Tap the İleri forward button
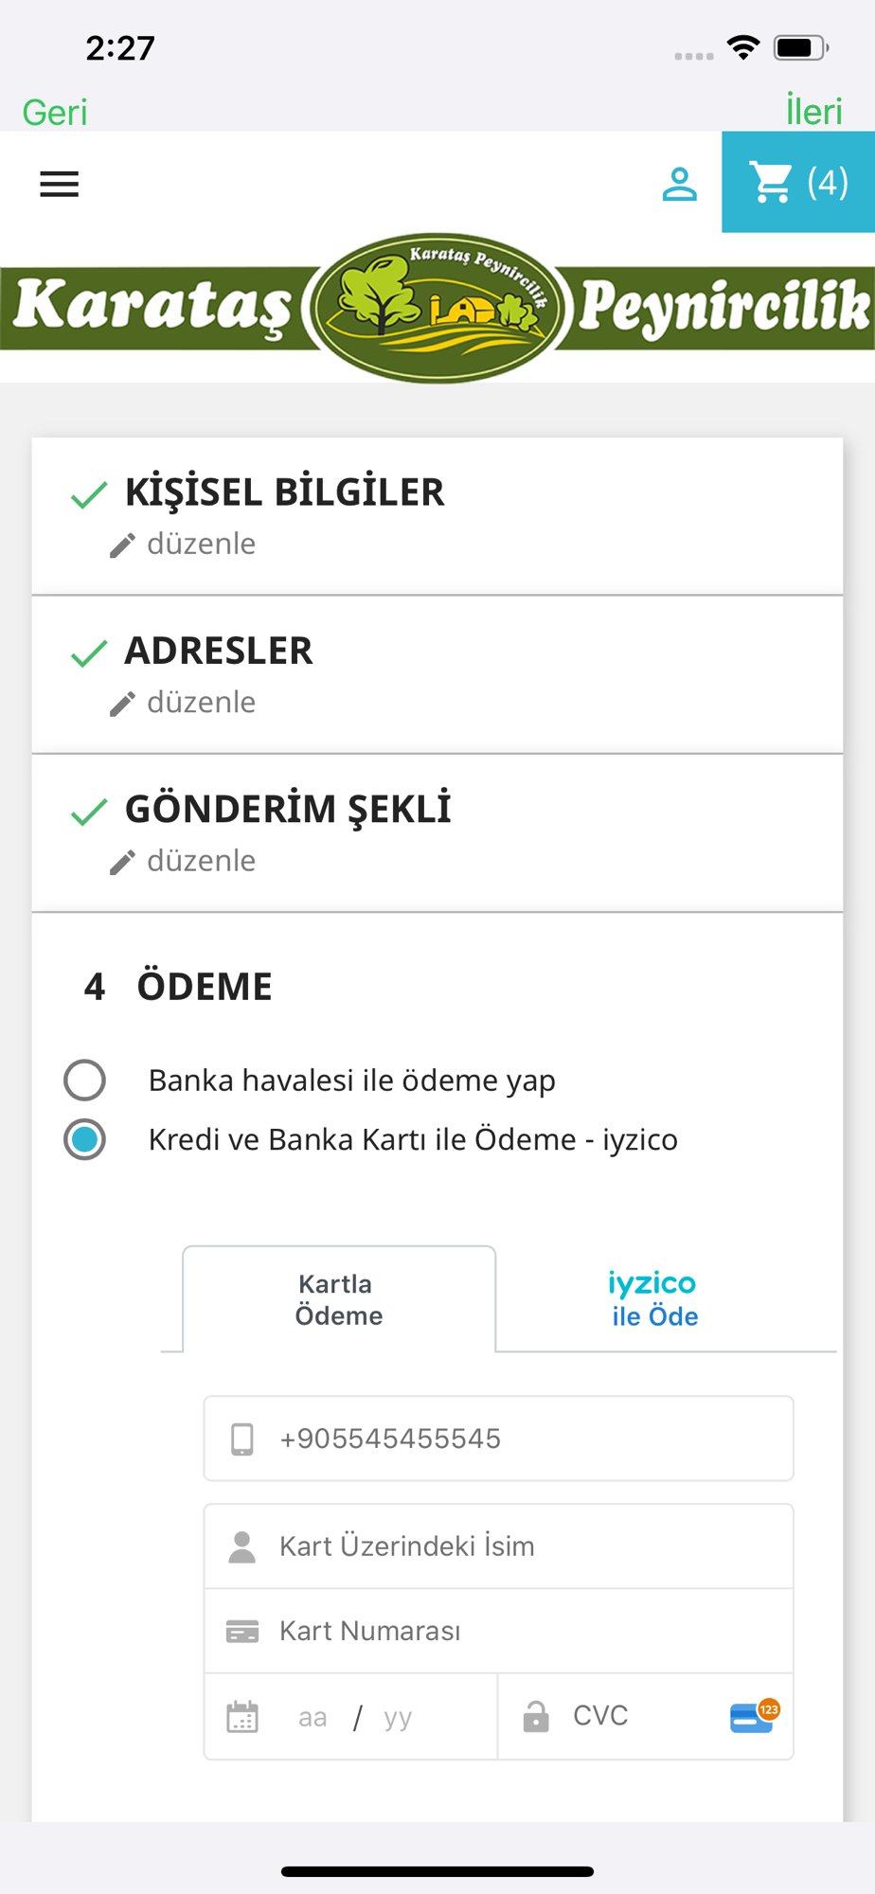Viewport: 875px width, 1894px height. tap(813, 112)
